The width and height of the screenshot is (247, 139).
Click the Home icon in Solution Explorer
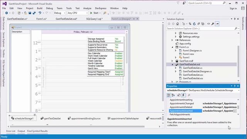178,24
